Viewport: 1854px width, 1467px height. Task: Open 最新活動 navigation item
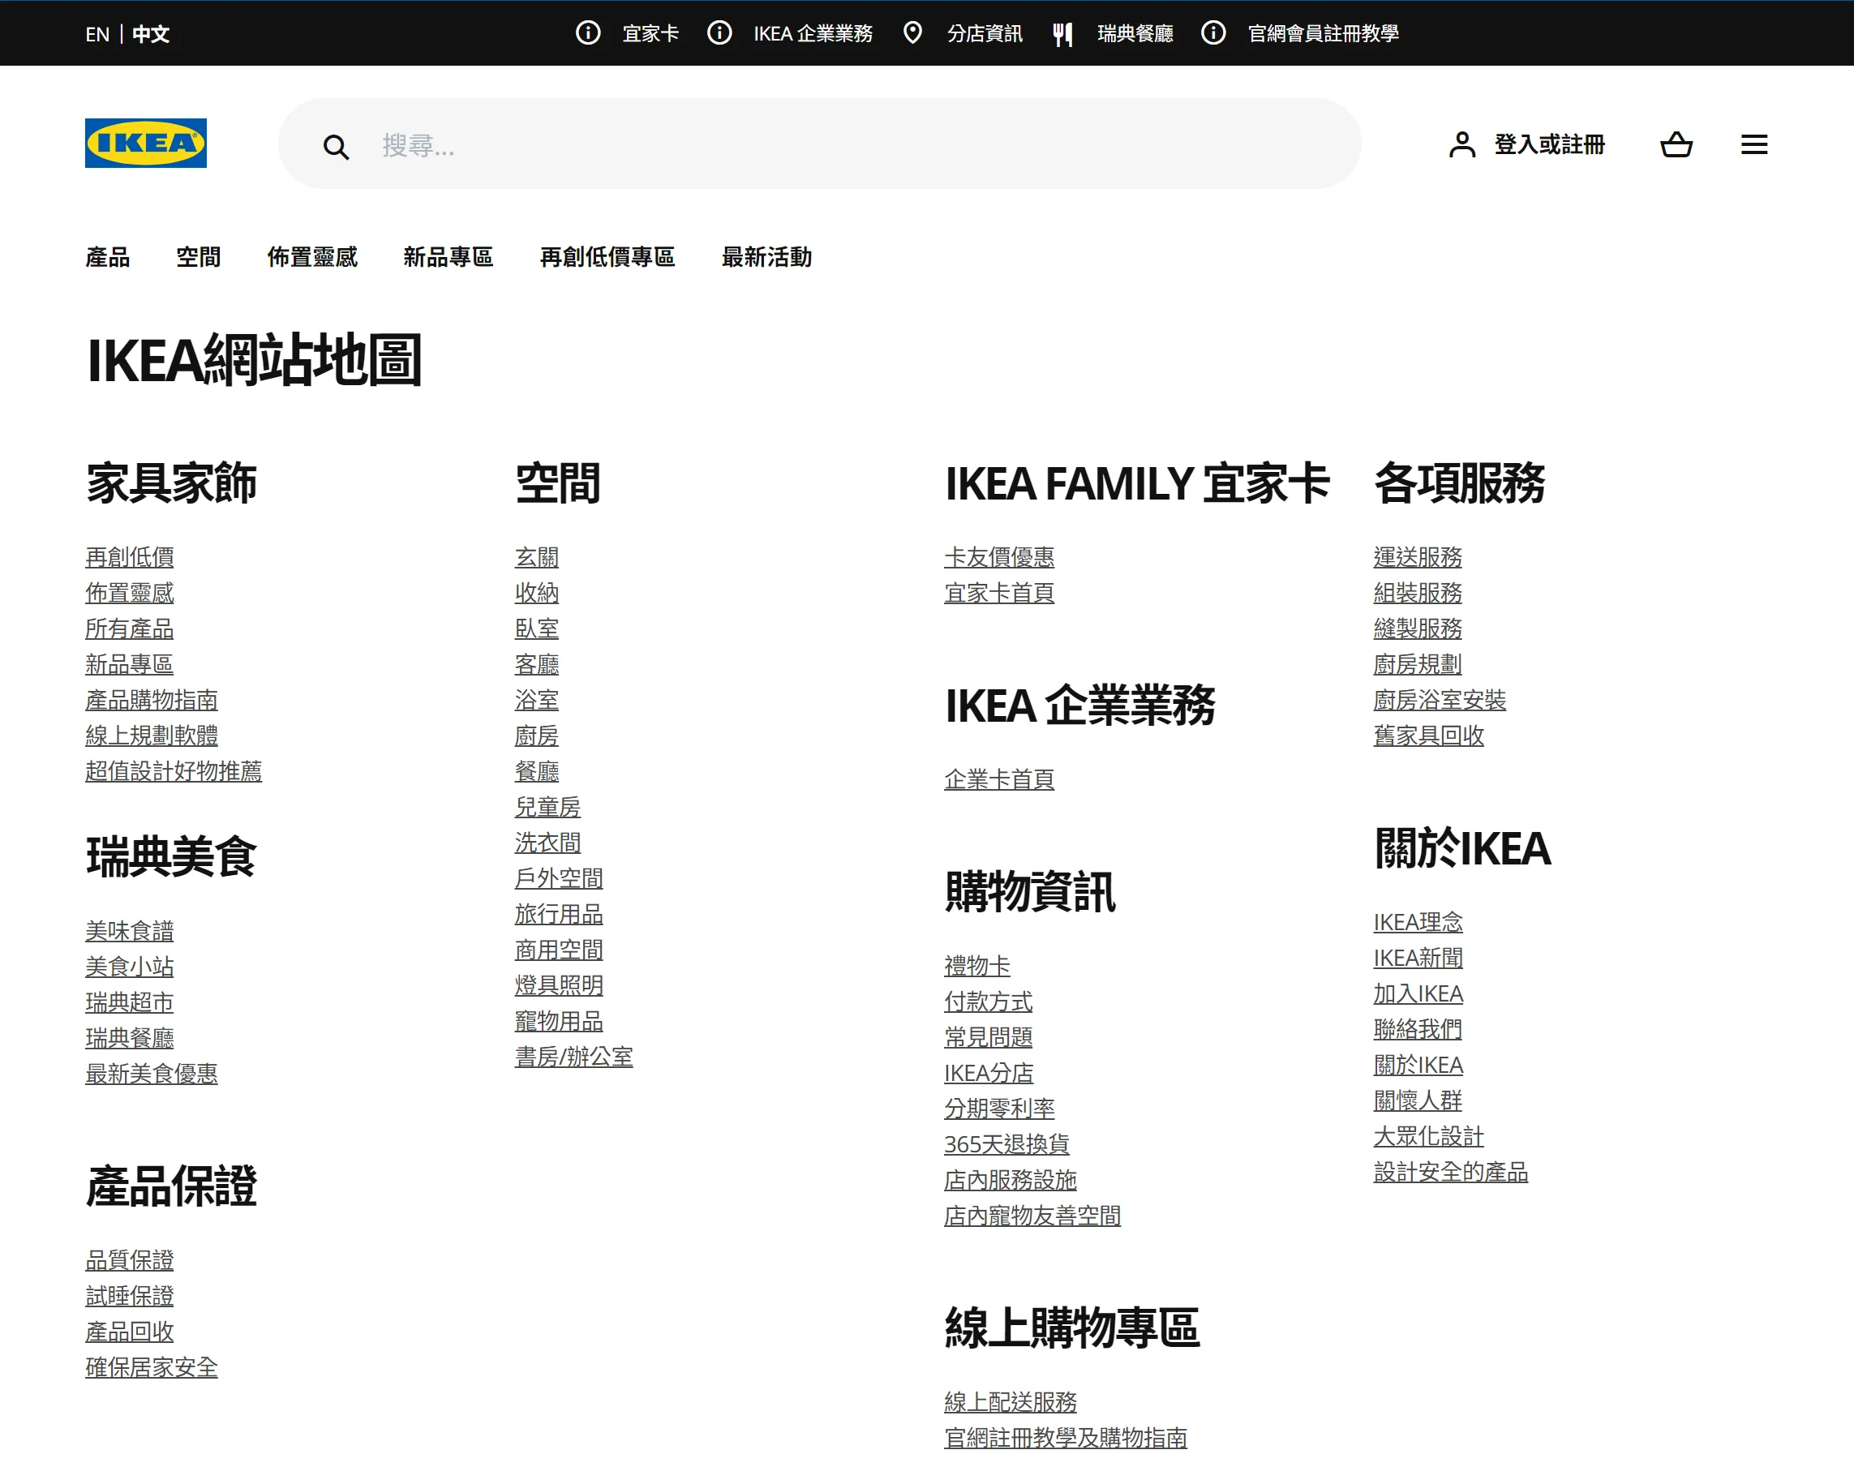point(766,257)
